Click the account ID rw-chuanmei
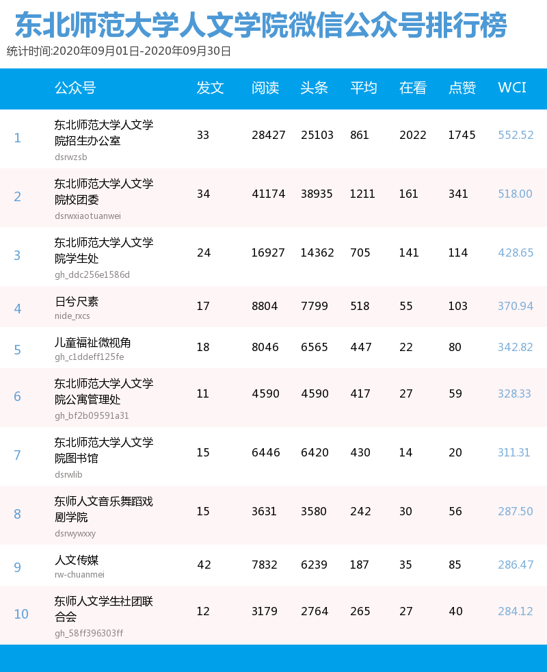Viewport: 547px width, 672px height. click(80, 574)
